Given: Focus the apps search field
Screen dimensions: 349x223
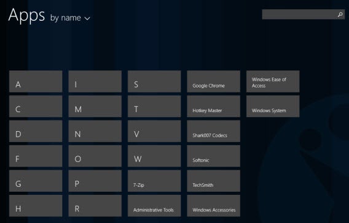Looking at the screenshot, I should click(x=304, y=15).
